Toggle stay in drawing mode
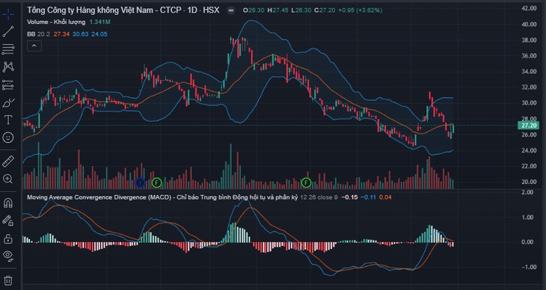Image resolution: width=546 pixels, height=290 pixels. click(8, 220)
